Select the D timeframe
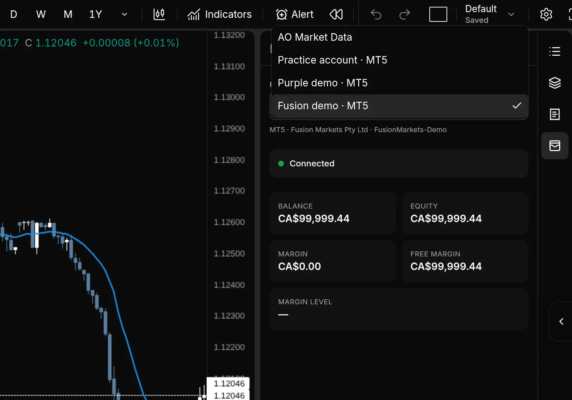This screenshot has height=400, width=572. coord(14,14)
